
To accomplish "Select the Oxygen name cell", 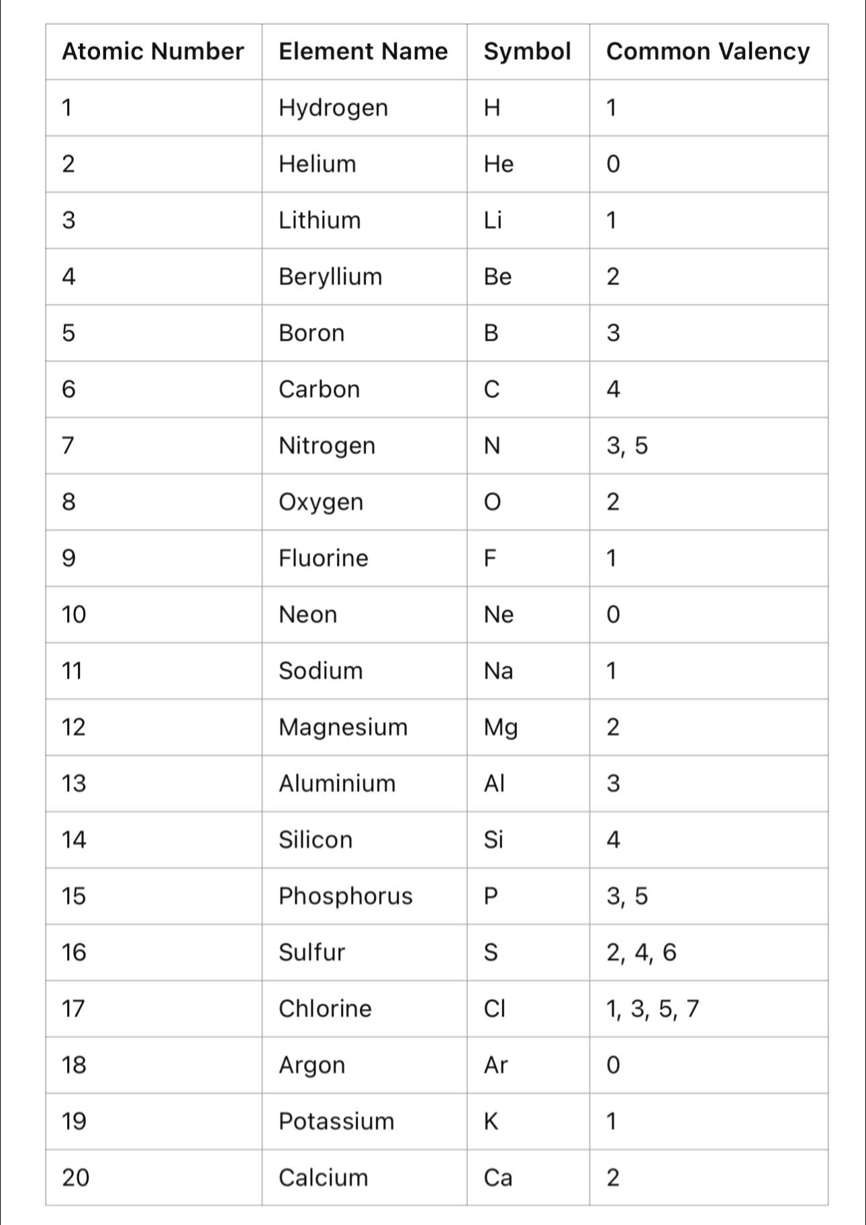I will pyautogui.click(x=365, y=502).
